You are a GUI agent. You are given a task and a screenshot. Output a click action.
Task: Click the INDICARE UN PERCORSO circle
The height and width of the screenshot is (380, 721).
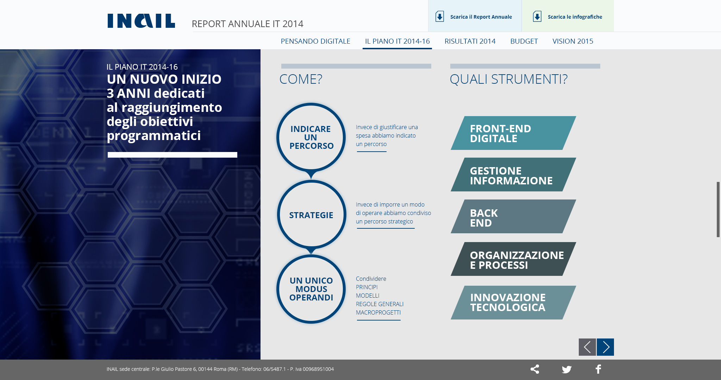[311, 137]
